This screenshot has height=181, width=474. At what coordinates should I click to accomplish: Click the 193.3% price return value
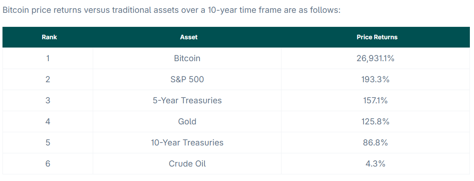coord(375,79)
